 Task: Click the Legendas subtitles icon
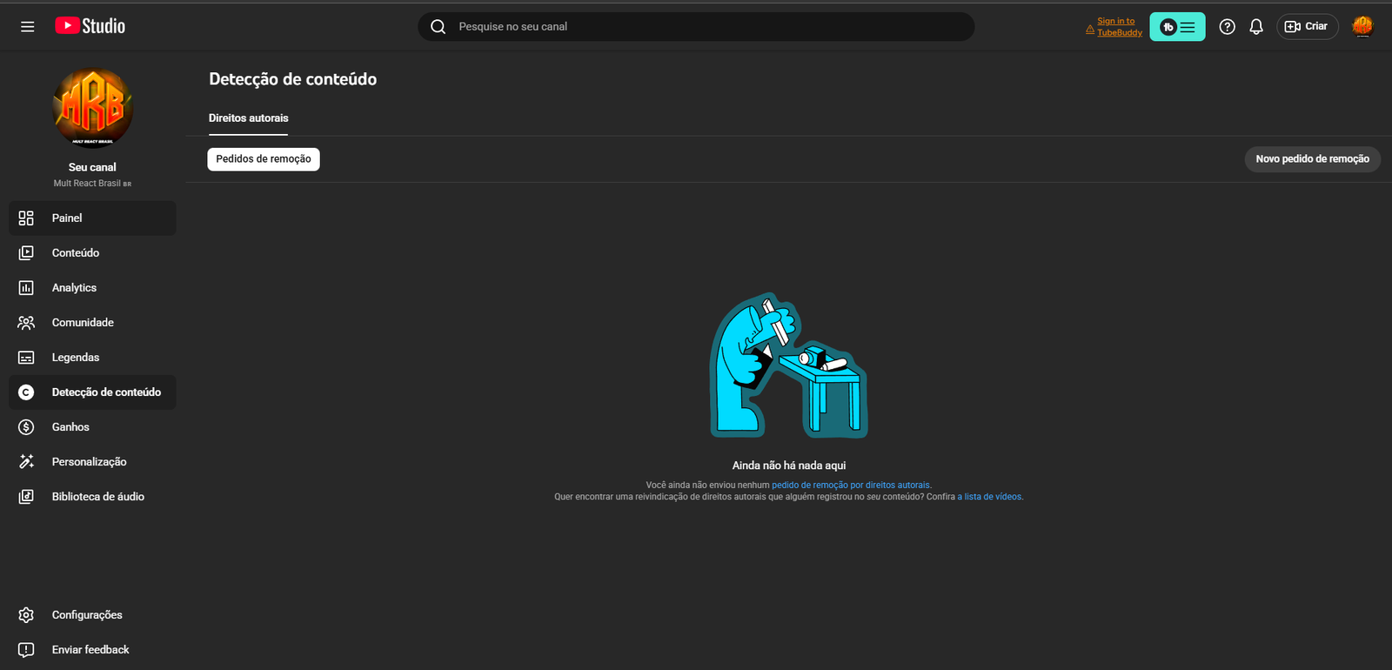pyautogui.click(x=26, y=358)
